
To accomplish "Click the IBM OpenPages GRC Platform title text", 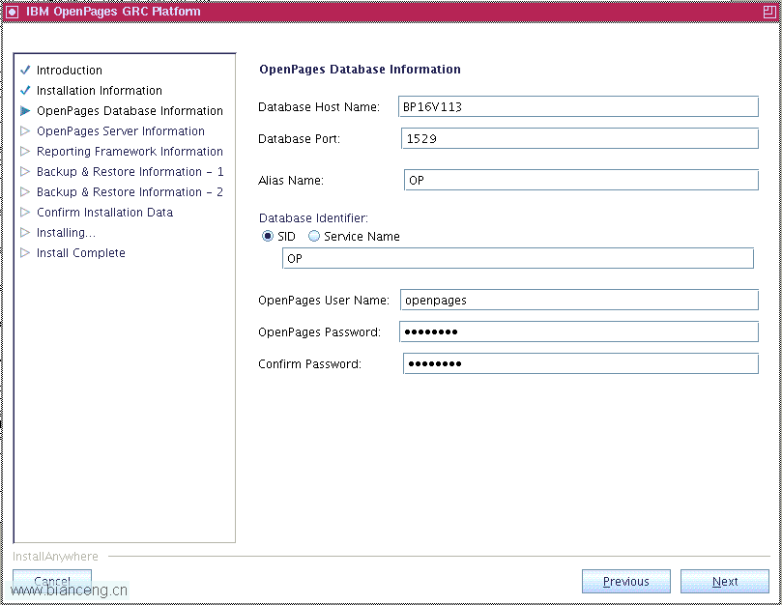I will coord(113,12).
